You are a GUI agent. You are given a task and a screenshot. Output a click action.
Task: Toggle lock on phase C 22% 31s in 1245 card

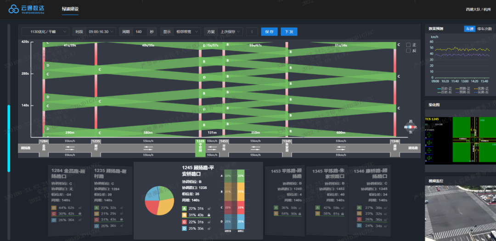pyautogui.click(x=209, y=222)
